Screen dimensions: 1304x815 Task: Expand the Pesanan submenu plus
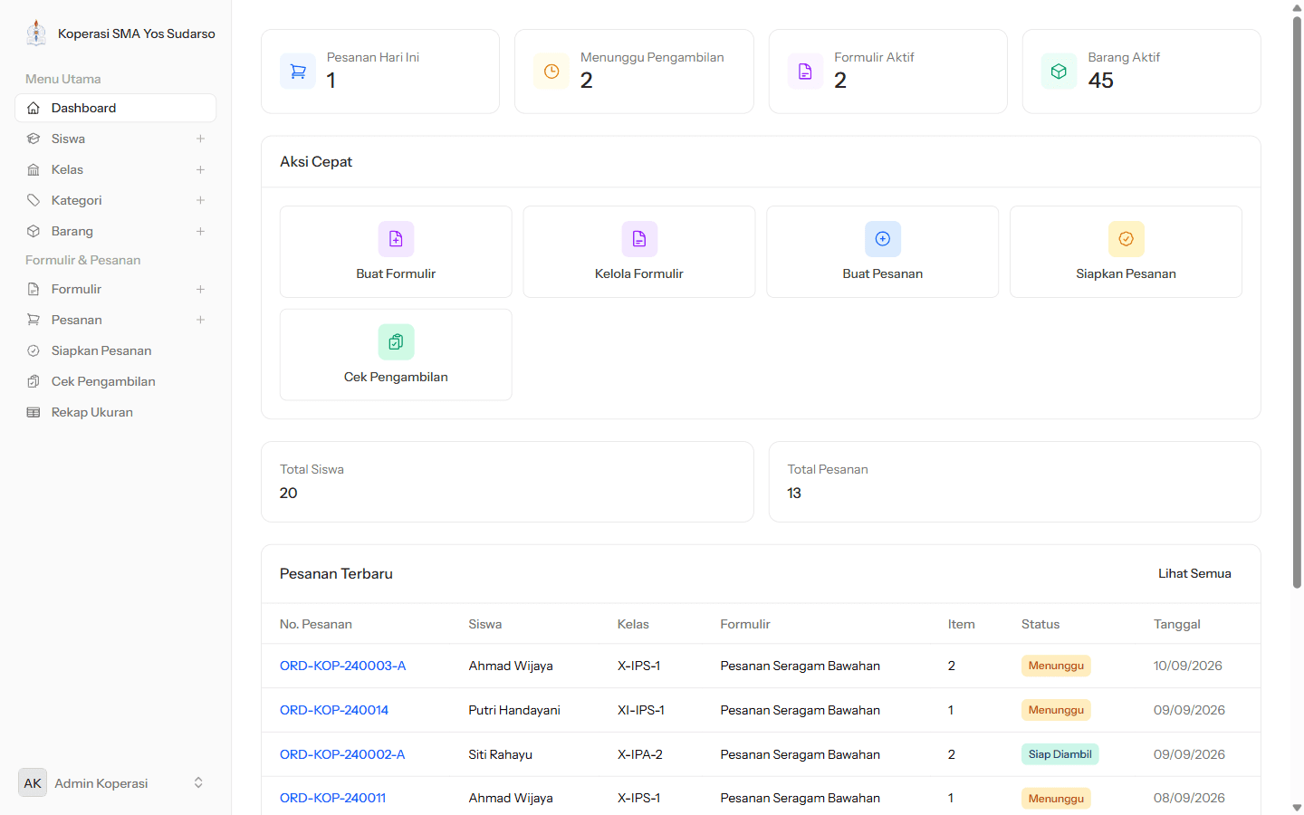pos(200,320)
